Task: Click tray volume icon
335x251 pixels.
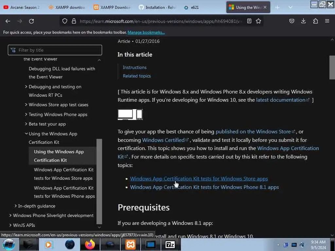Action: pos(302,245)
